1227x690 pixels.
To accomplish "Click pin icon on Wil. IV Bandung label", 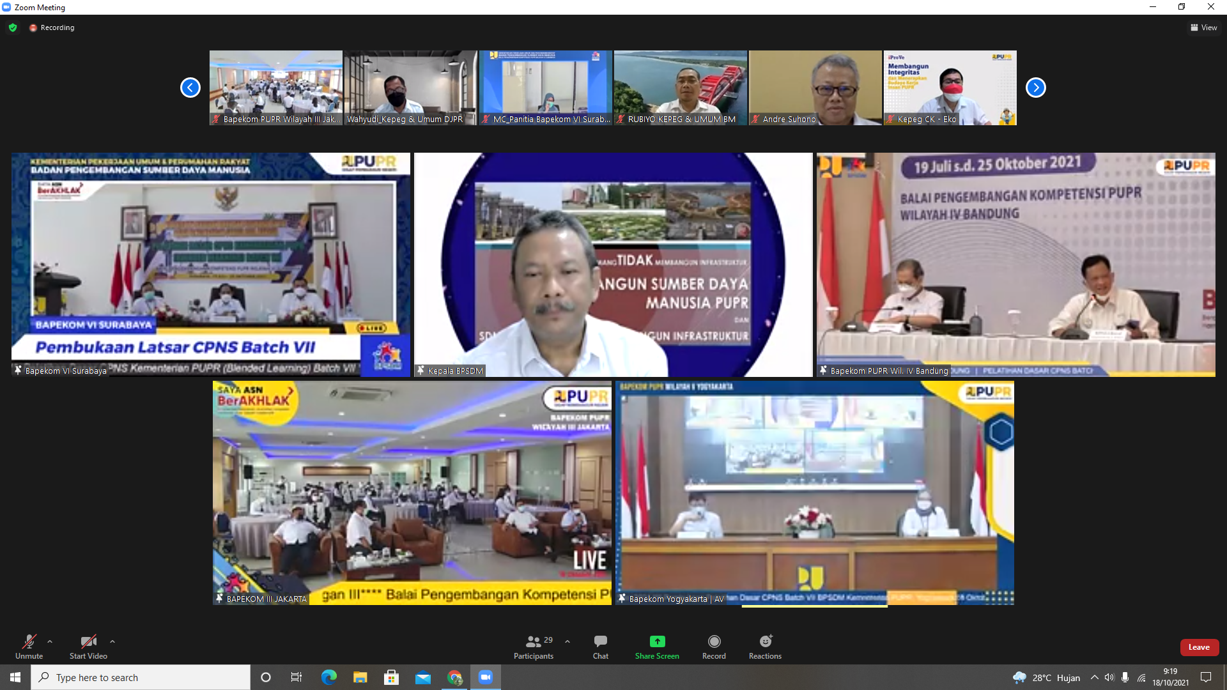I will [823, 370].
